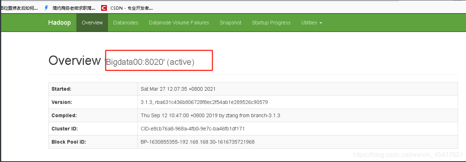466x162 pixels.
Task: Open the Datanodes tab
Action: click(x=126, y=23)
